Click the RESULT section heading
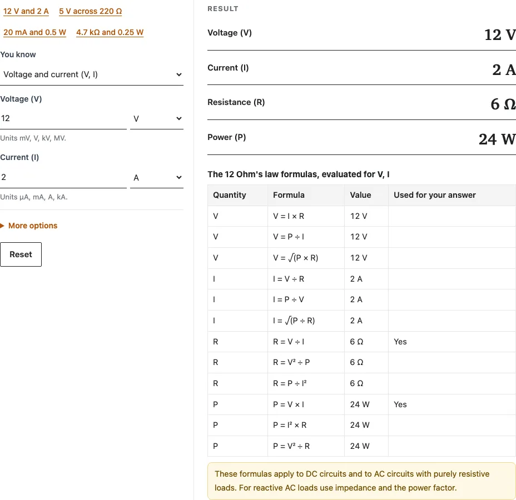This screenshot has width=516, height=500. coord(223,9)
